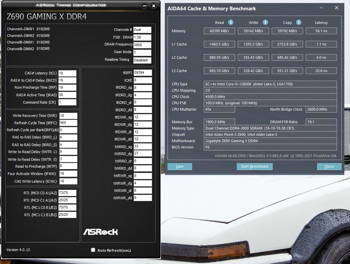Click the RTL (MC0 C0 A1/A2) field
This screenshot has height=264, width=350.
point(67,193)
